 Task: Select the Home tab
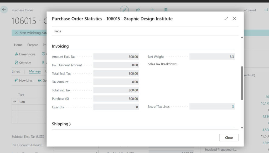(18, 45)
